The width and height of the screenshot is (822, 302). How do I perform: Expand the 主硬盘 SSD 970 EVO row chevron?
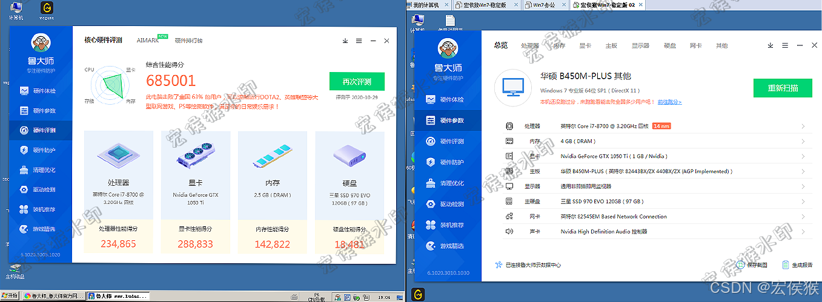[803, 202]
